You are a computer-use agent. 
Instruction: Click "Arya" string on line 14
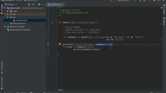pos(119,40)
